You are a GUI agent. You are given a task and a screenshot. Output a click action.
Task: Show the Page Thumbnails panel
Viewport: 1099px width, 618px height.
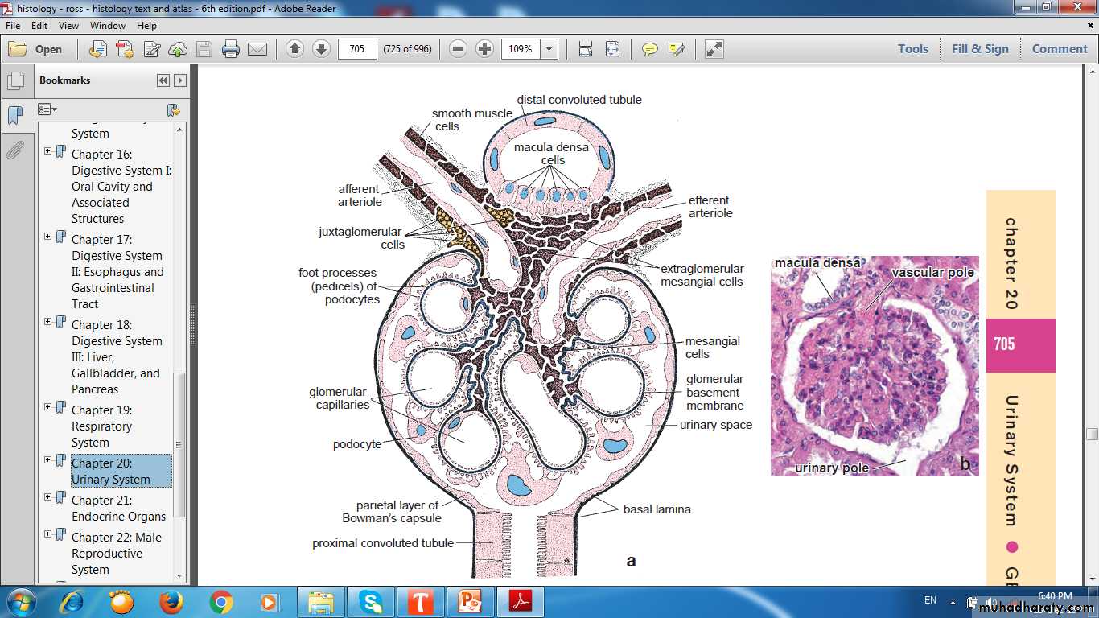pyautogui.click(x=14, y=81)
